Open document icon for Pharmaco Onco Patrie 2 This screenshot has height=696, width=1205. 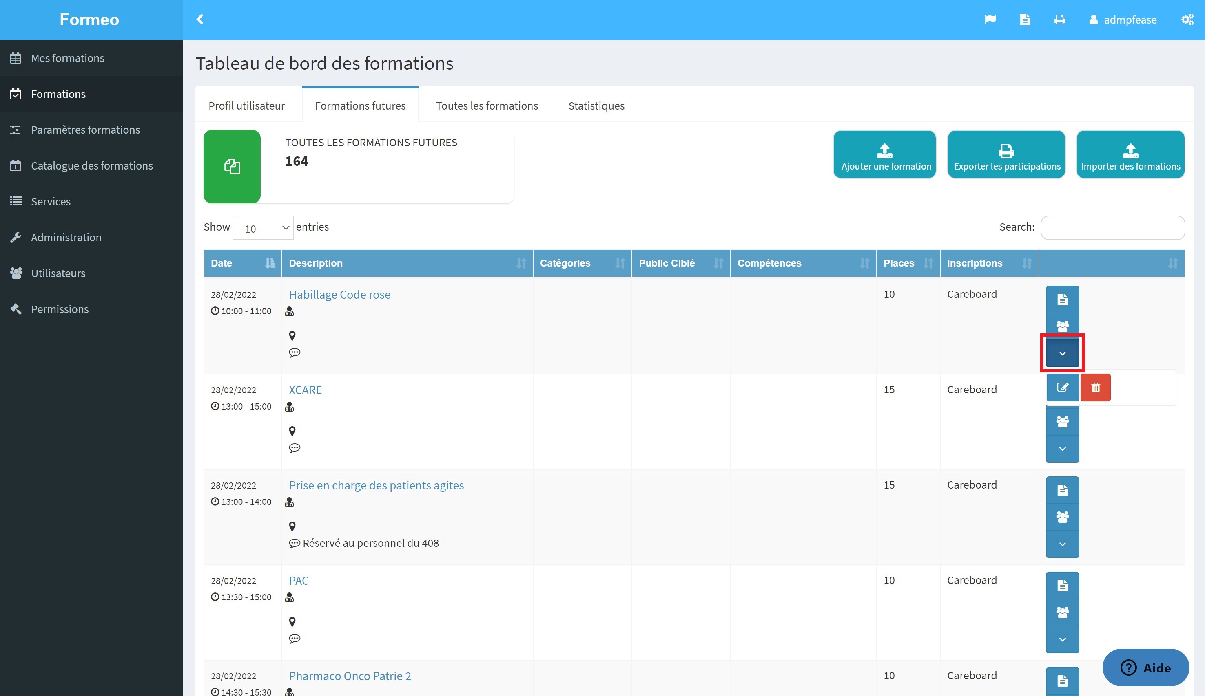1062,681
